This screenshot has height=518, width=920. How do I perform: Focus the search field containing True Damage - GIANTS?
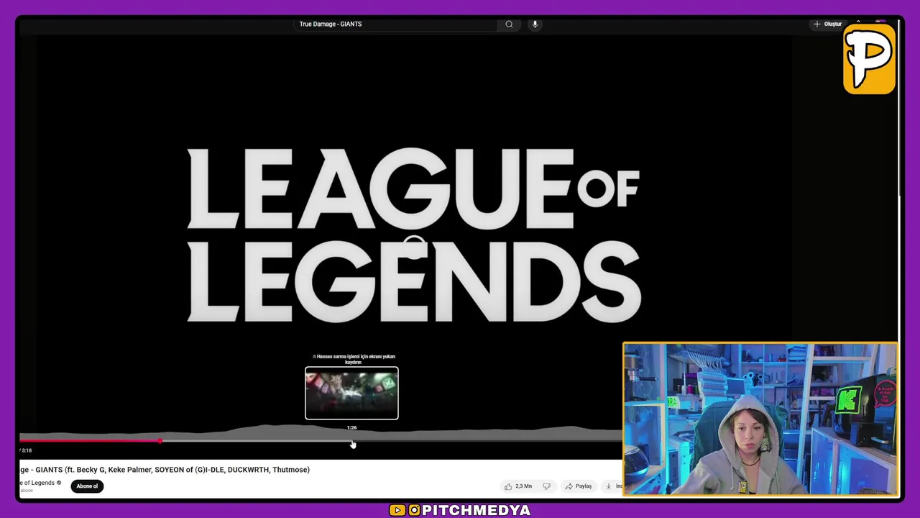tap(395, 24)
